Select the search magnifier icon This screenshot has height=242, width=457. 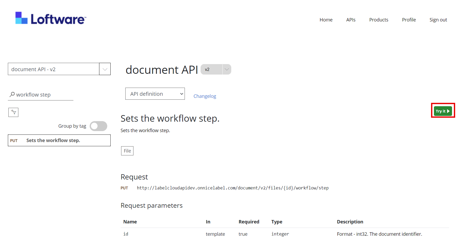(x=12, y=94)
